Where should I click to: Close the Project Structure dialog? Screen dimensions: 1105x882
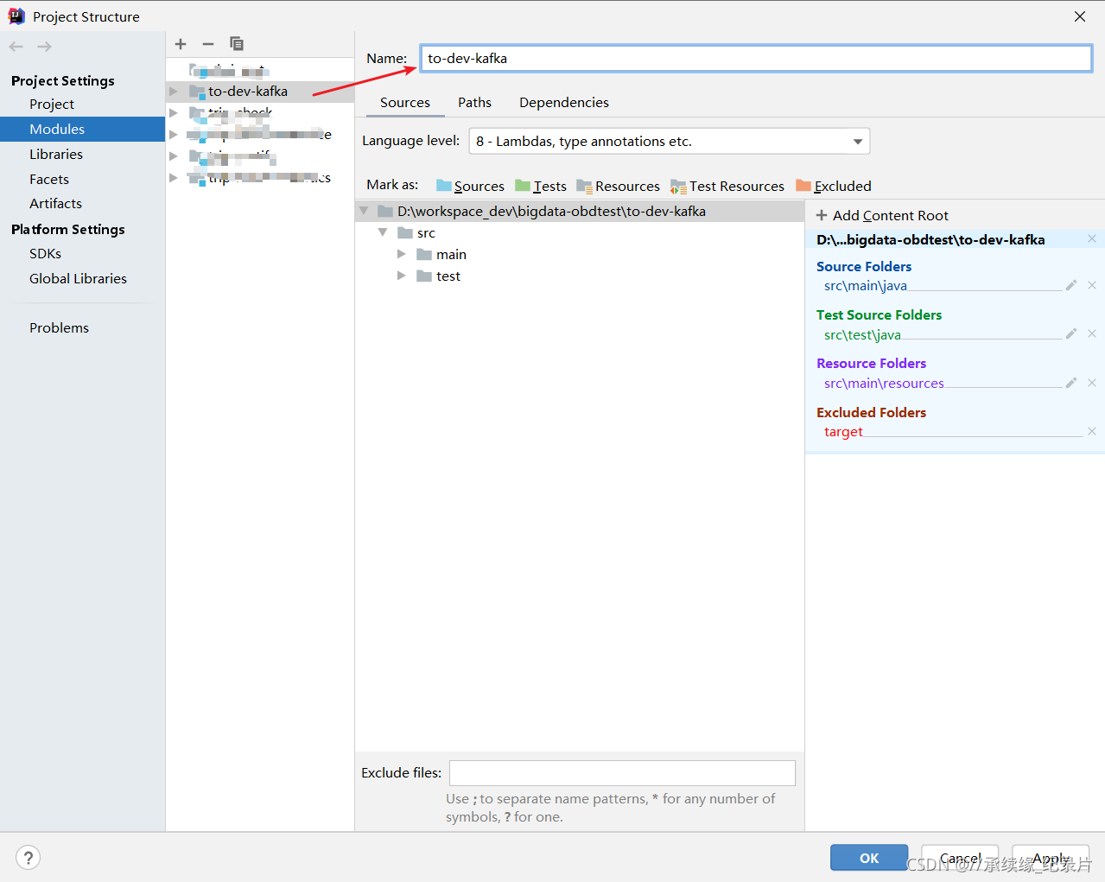click(1080, 16)
